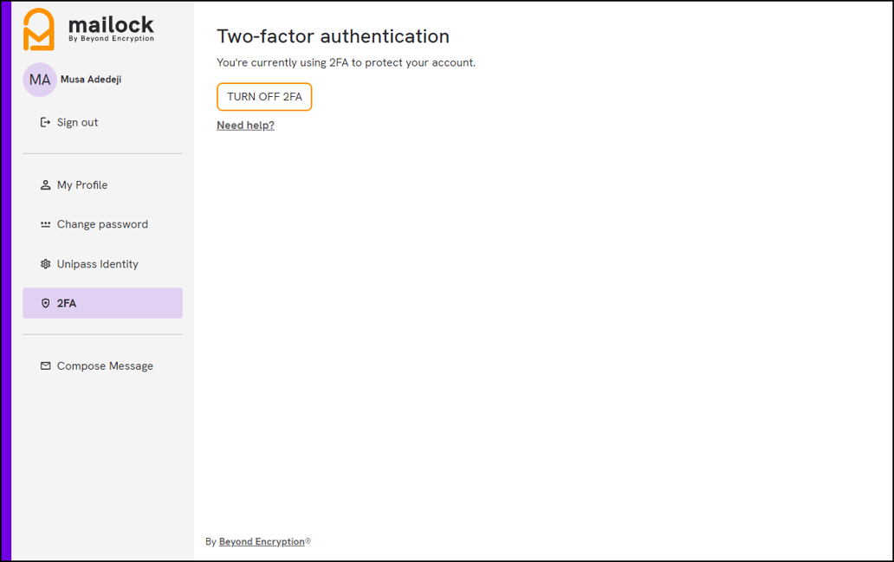This screenshot has height=562, width=894.
Task: Click the MA avatar circle
Action: [40, 79]
